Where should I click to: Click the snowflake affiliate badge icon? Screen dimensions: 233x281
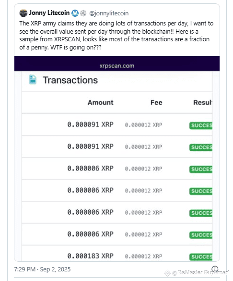pos(83,13)
